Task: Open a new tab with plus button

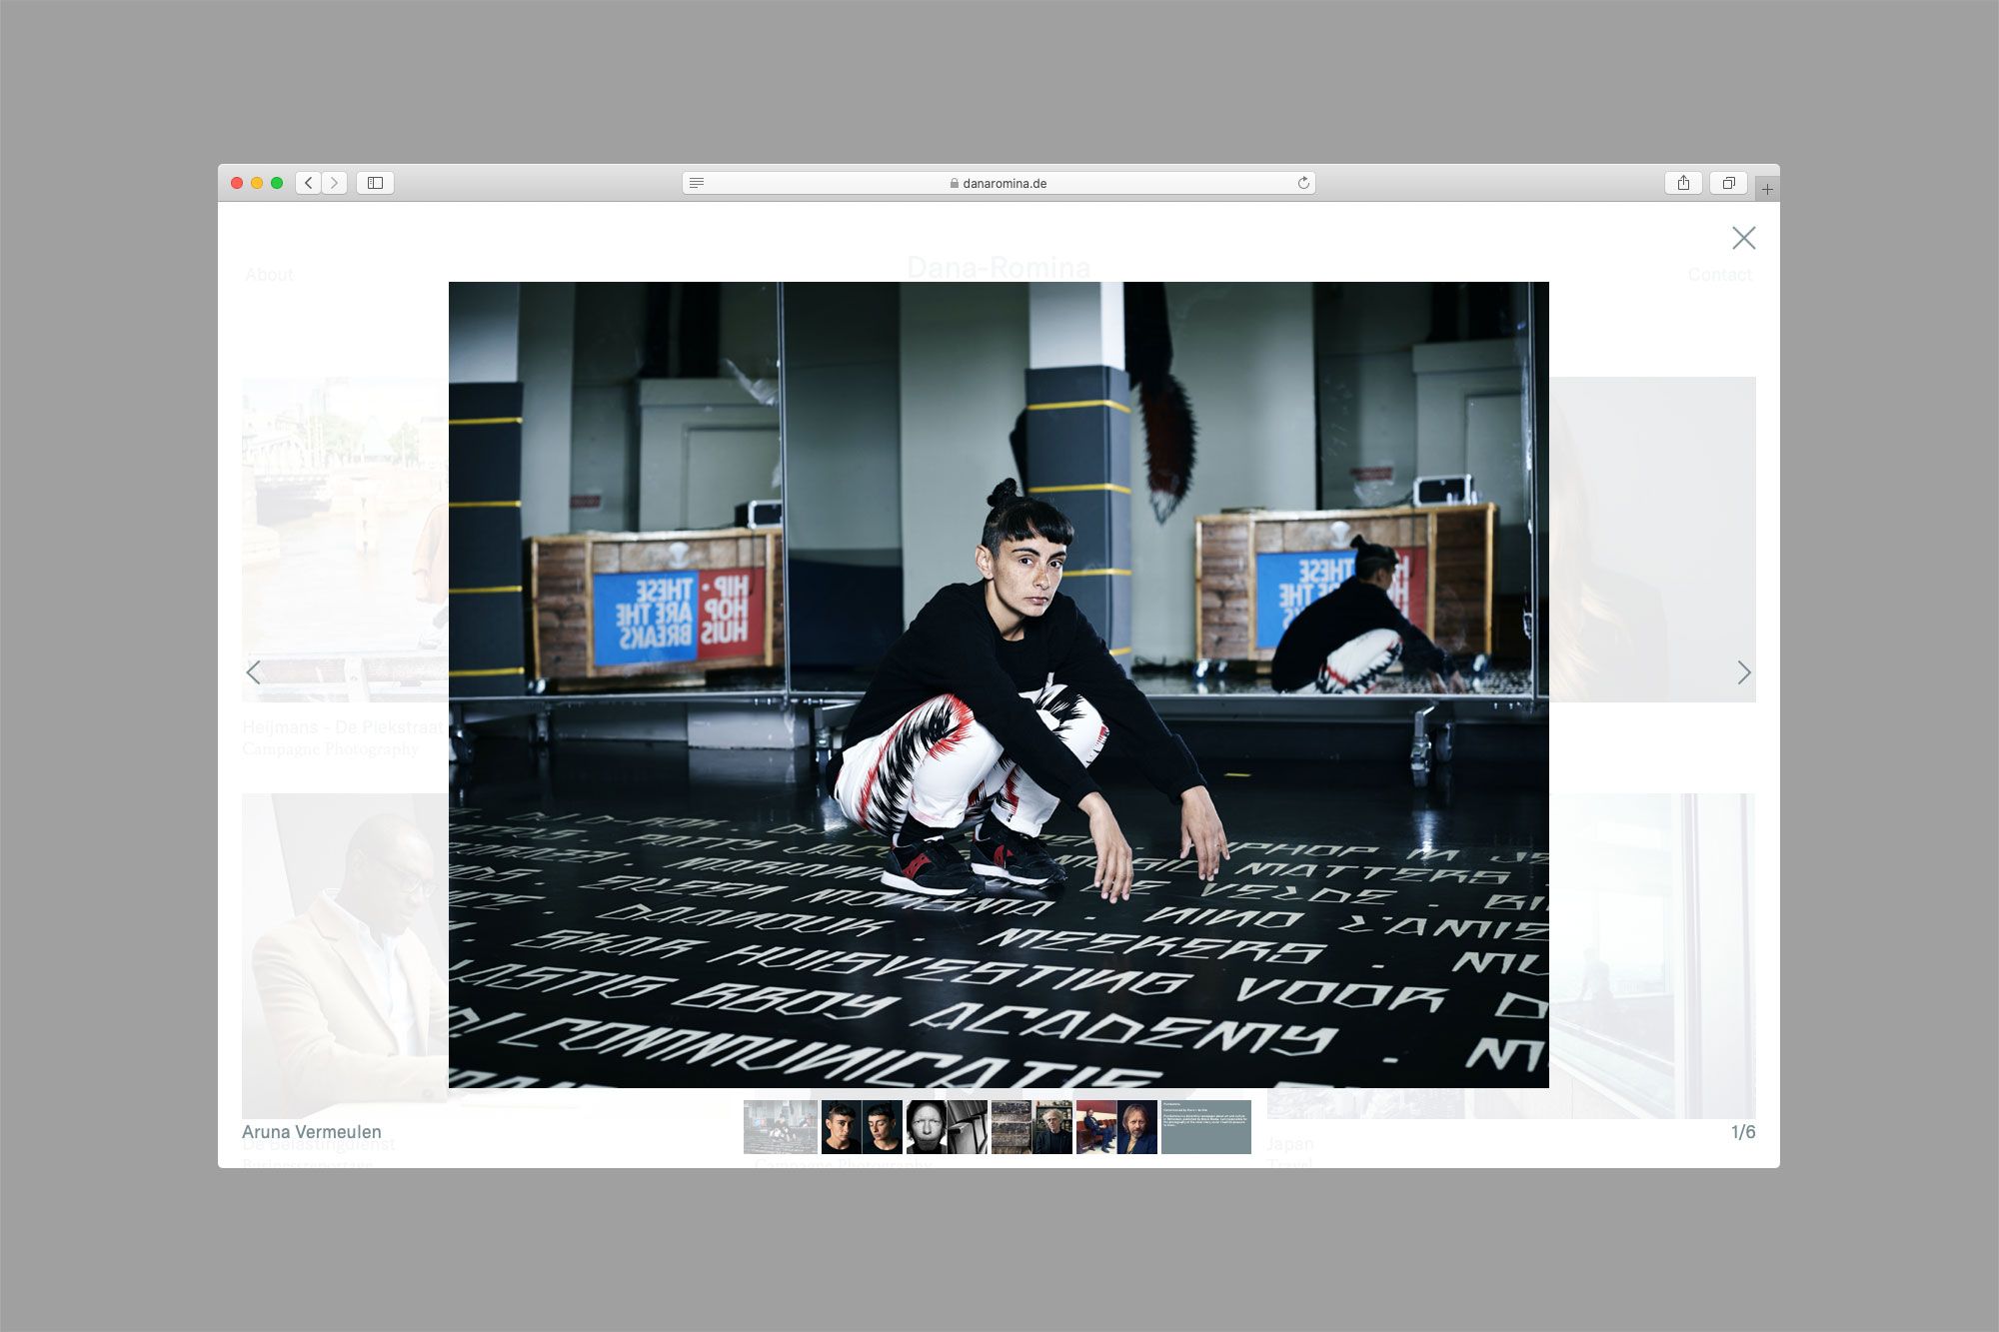Action: click(1767, 189)
